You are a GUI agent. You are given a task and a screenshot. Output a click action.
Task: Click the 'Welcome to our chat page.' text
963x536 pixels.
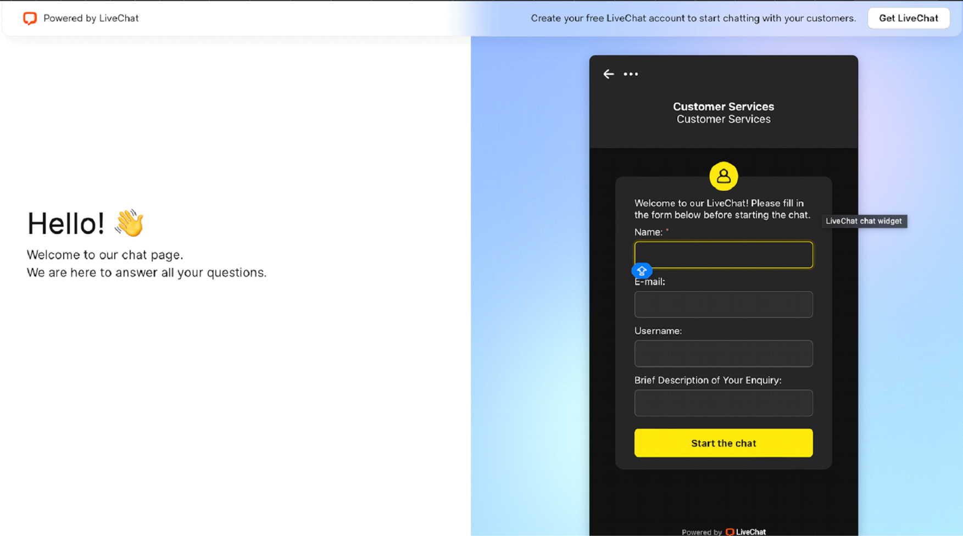(x=105, y=255)
